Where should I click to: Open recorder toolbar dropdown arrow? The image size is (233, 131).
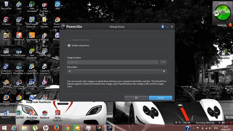pyautogui.click(x=219, y=123)
